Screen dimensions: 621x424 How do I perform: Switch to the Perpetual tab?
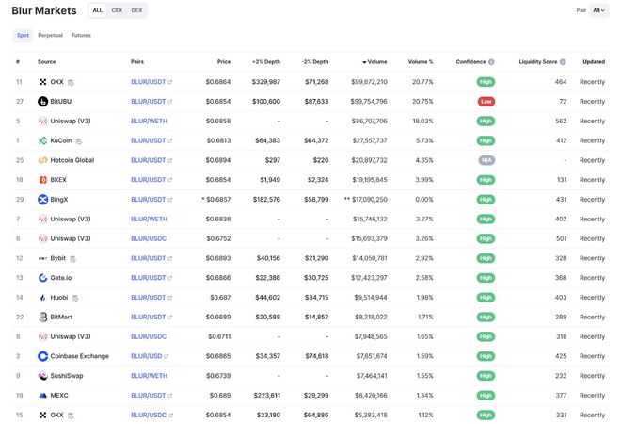coord(50,35)
